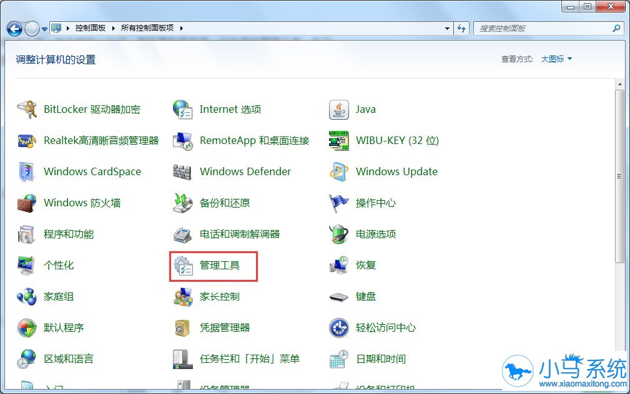Open the 区域和语言 globe icon
This screenshot has height=394, width=630.
point(27,359)
